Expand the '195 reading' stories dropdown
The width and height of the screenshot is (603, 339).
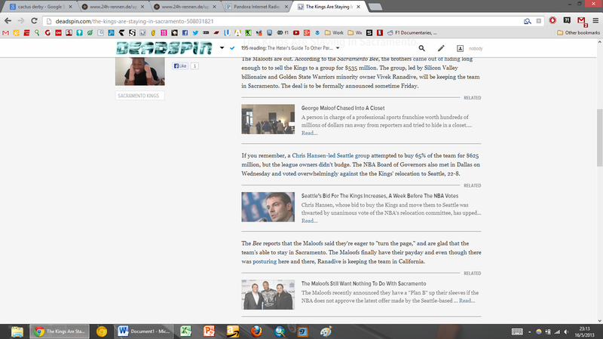click(338, 48)
